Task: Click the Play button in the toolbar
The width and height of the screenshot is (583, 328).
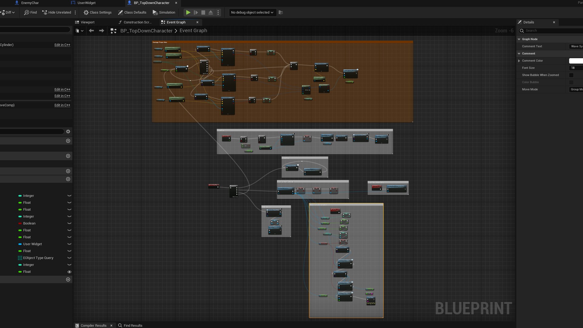Action: tap(188, 12)
